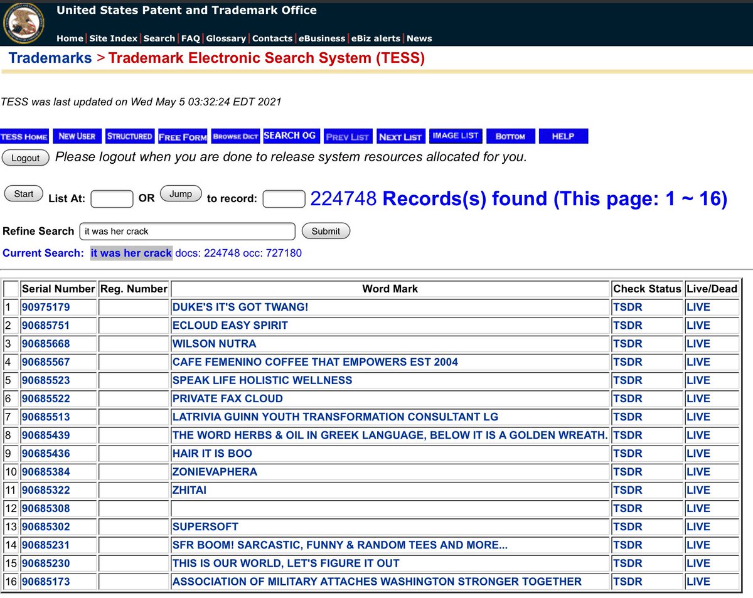
Task: Open THE WORD HERBS & OIL mark
Action: tap(390, 434)
